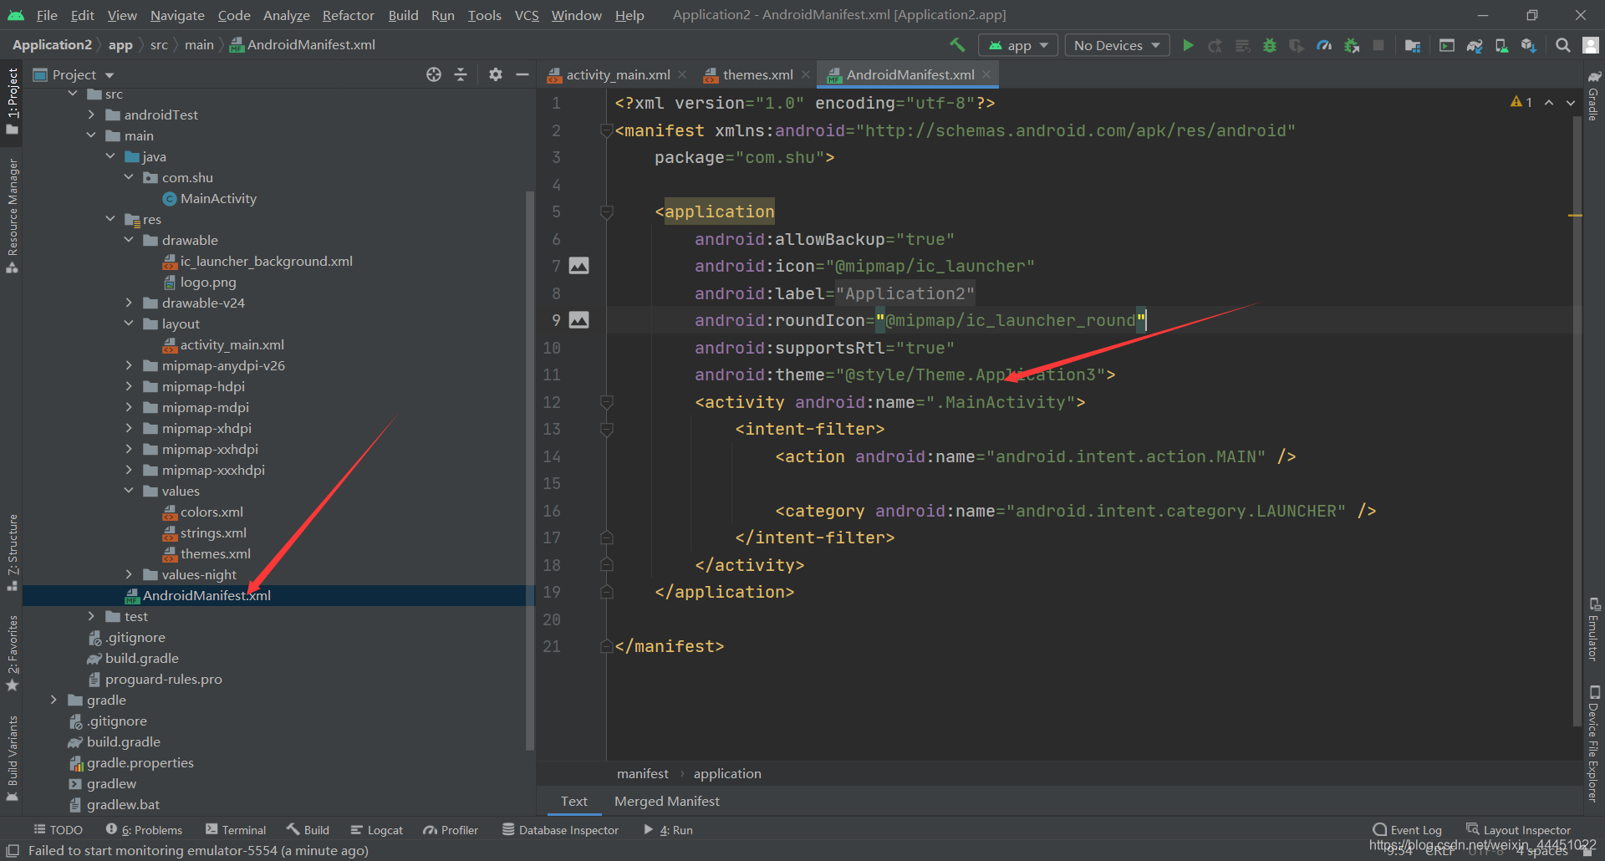Viewport: 1605px width, 861px height.
Task: Open the Refactor menu
Action: (348, 15)
